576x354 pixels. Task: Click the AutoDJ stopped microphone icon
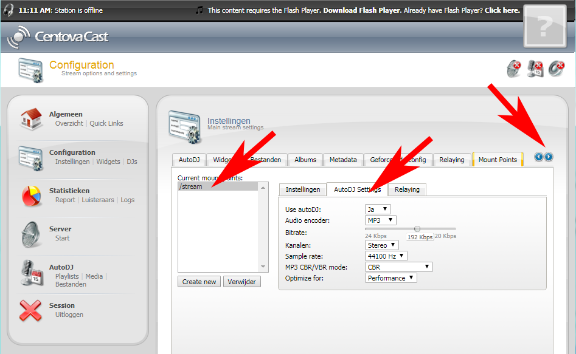tap(535, 69)
